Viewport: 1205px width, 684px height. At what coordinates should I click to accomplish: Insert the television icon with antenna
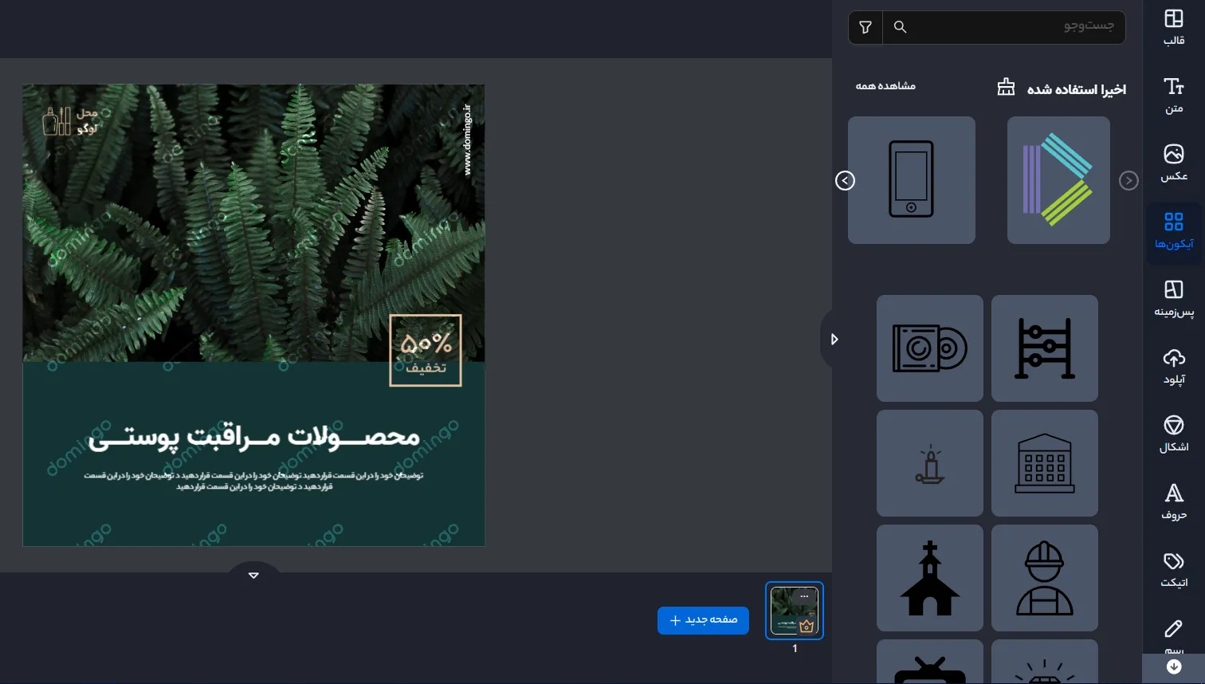tap(930, 662)
